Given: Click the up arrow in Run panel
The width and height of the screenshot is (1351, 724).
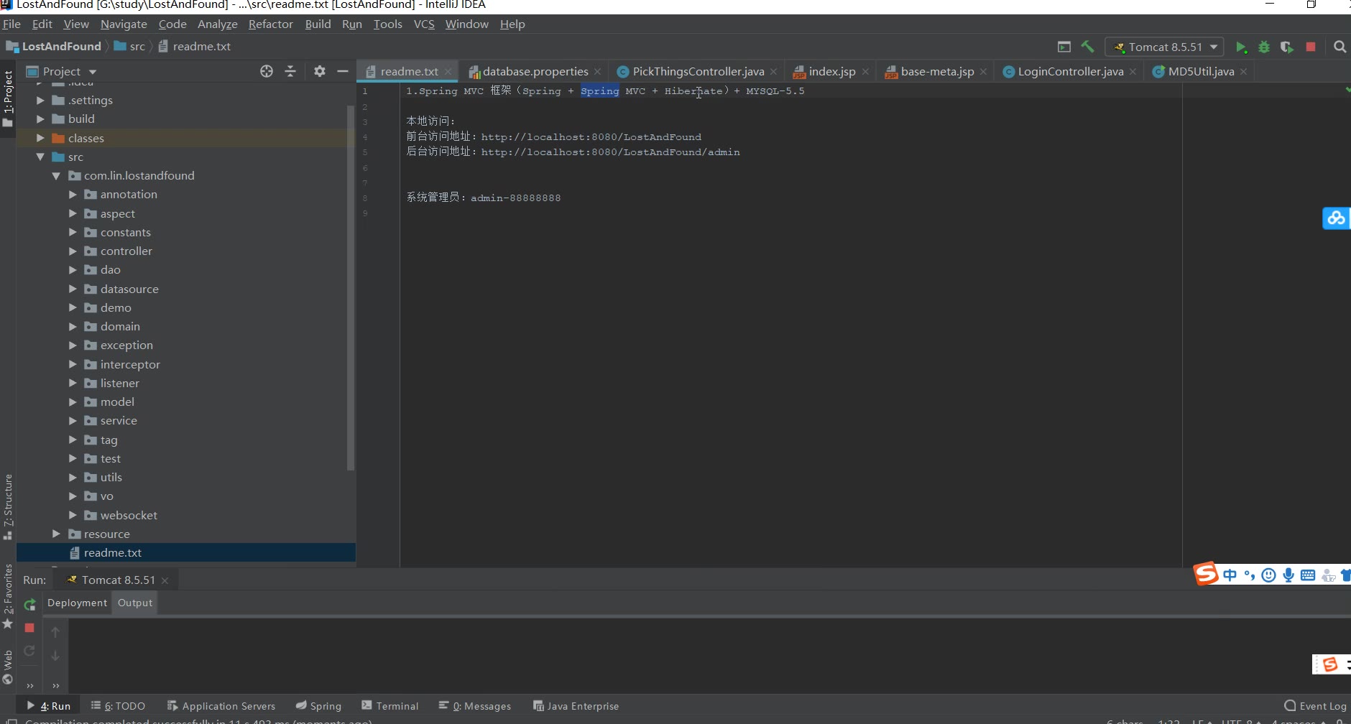Looking at the screenshot, I should tap(55, 632).
